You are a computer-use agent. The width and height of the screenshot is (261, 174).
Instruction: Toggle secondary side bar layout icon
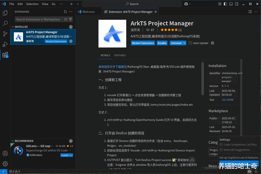pos(236,4)
